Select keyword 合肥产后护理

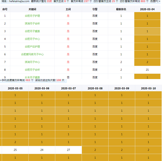(32, 47)
